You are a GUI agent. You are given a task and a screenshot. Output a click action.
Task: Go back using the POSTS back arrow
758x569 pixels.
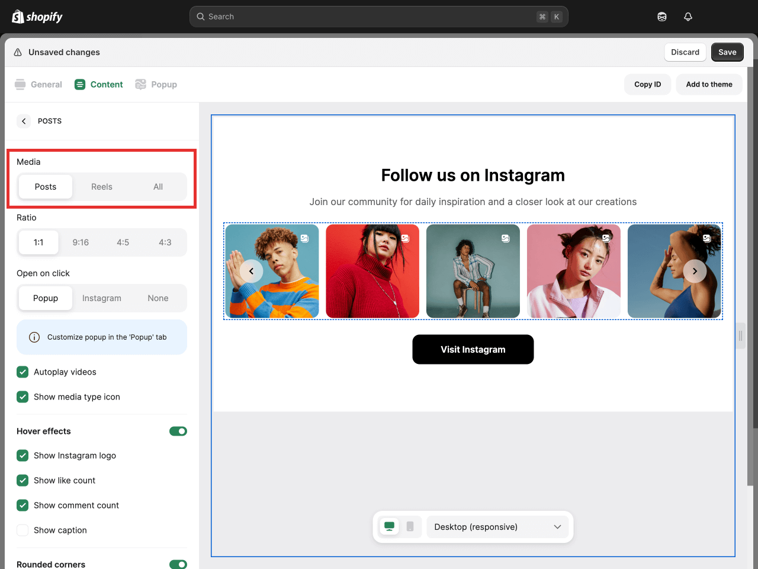pyautogui.click(x=24, y=121)
